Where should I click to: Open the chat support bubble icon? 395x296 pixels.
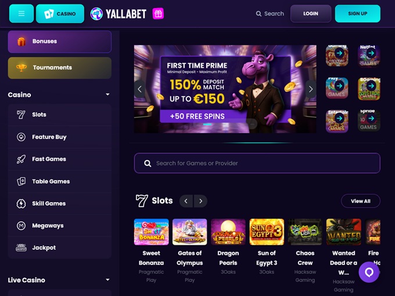point(369,272)
